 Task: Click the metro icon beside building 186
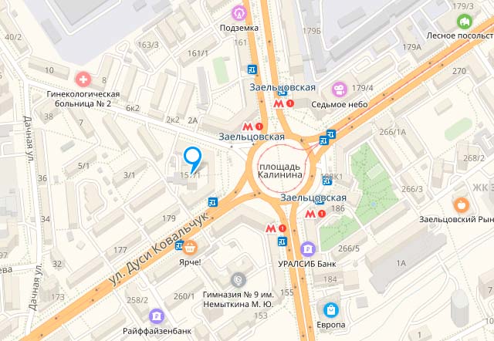(310, 214)
